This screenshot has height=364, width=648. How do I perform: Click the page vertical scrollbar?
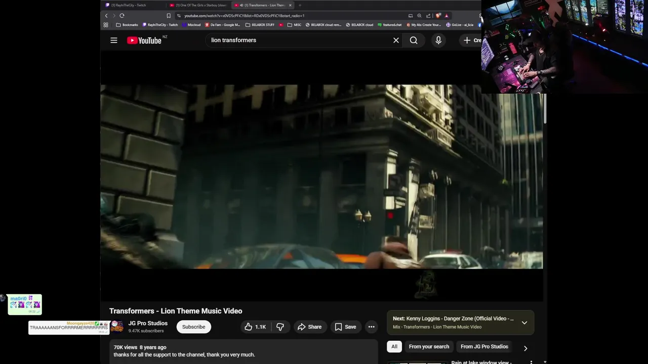[545, 109]
